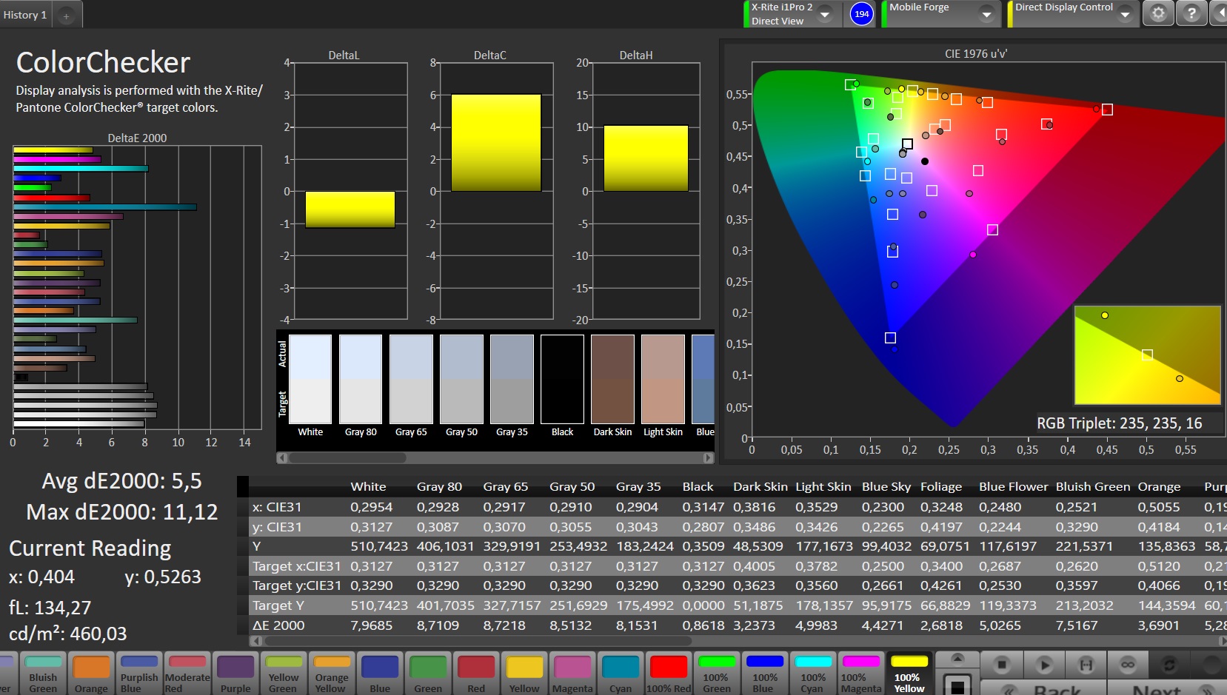This screenshot has width=1227, height=695.
Task: Select the 100% Cyan swatch
Action: (812, 674)
